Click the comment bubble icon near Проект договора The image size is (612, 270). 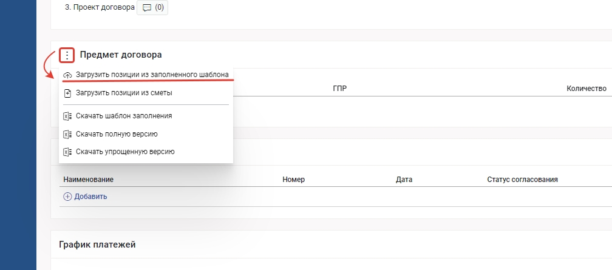[x=146, y=8]
